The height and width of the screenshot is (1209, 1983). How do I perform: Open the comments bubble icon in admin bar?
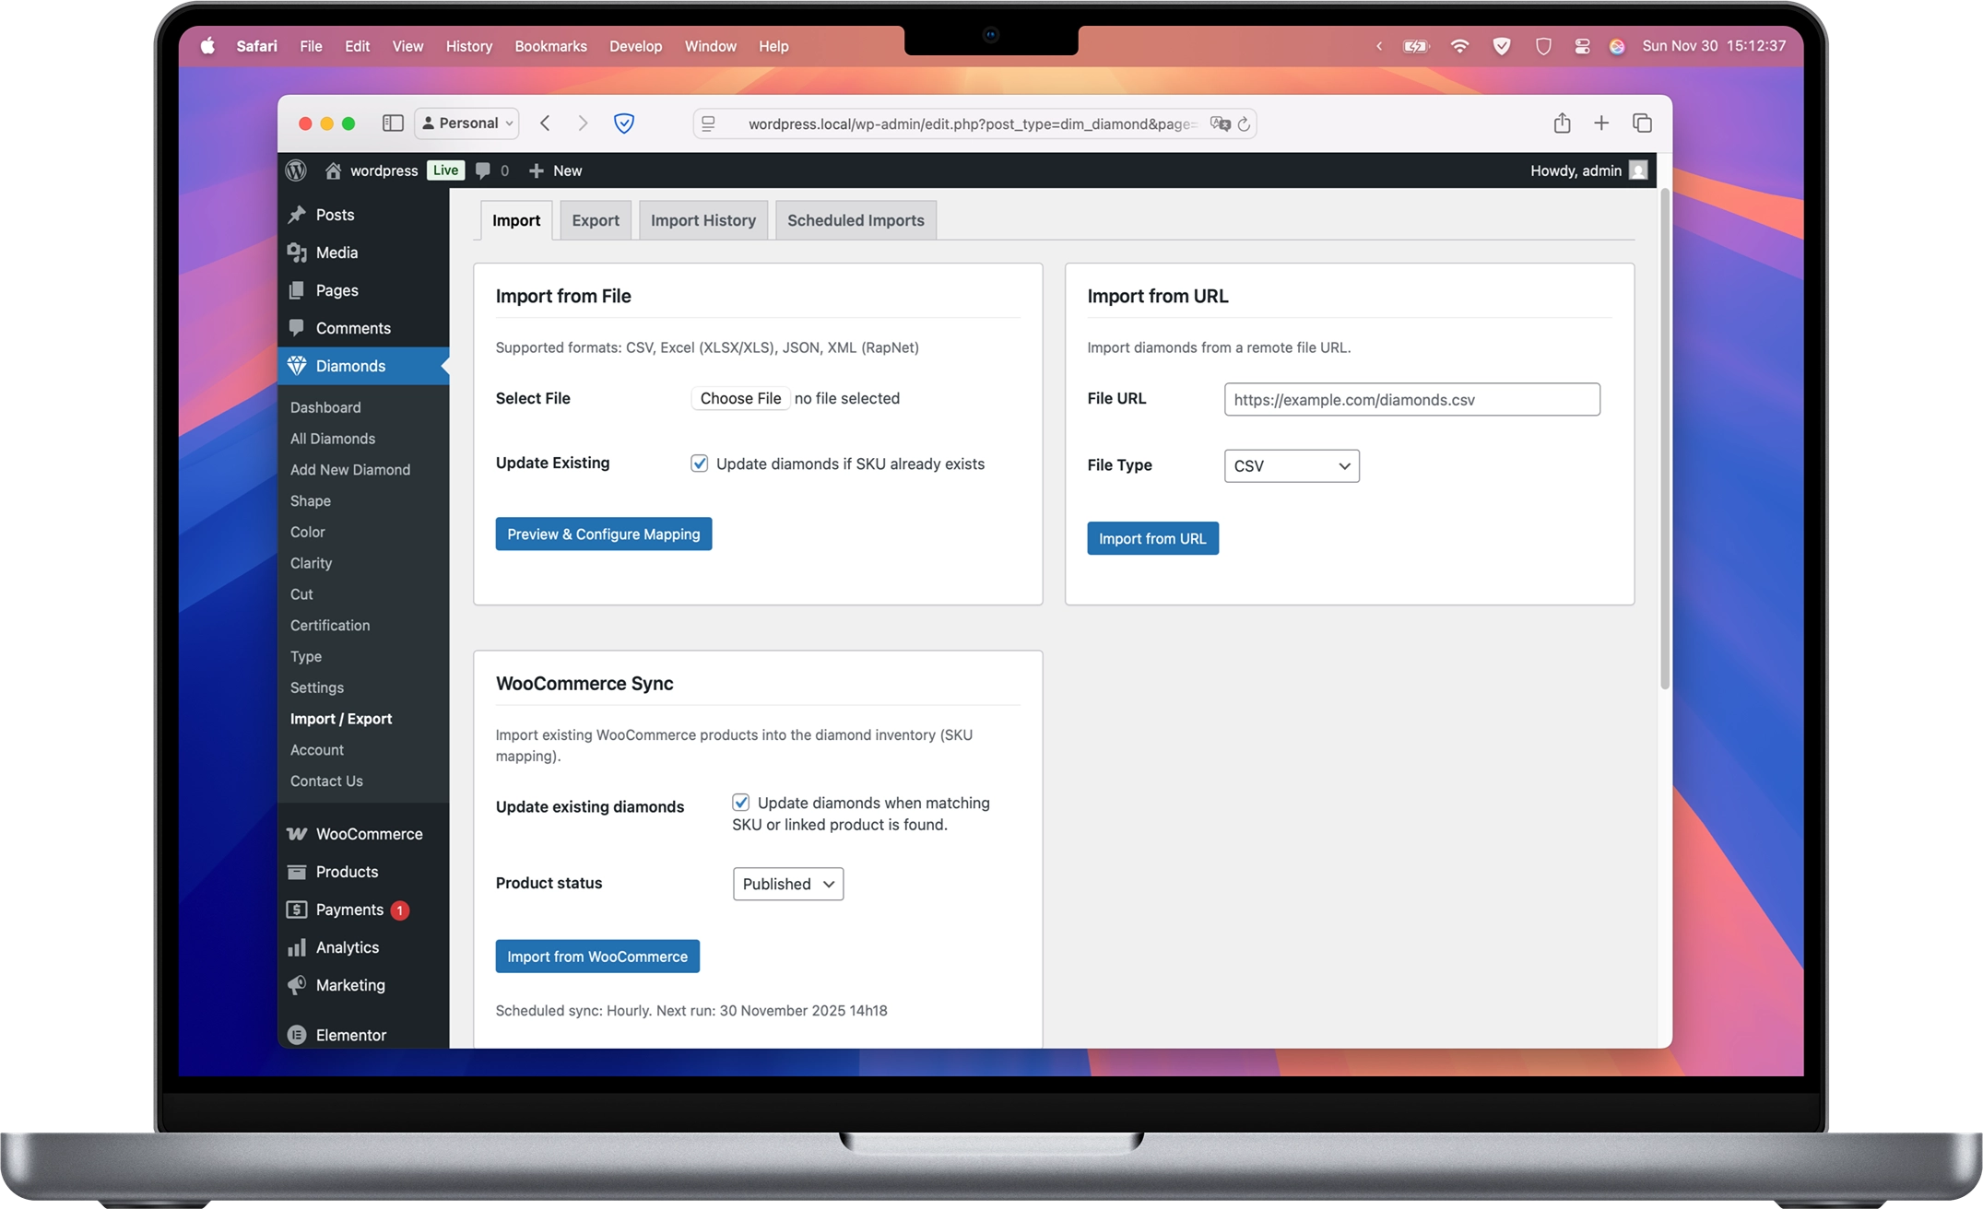(483, 170)
